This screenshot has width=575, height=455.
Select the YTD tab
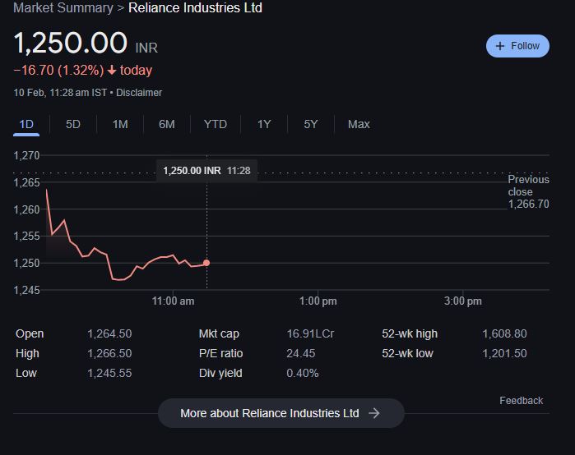pos(216,125)
